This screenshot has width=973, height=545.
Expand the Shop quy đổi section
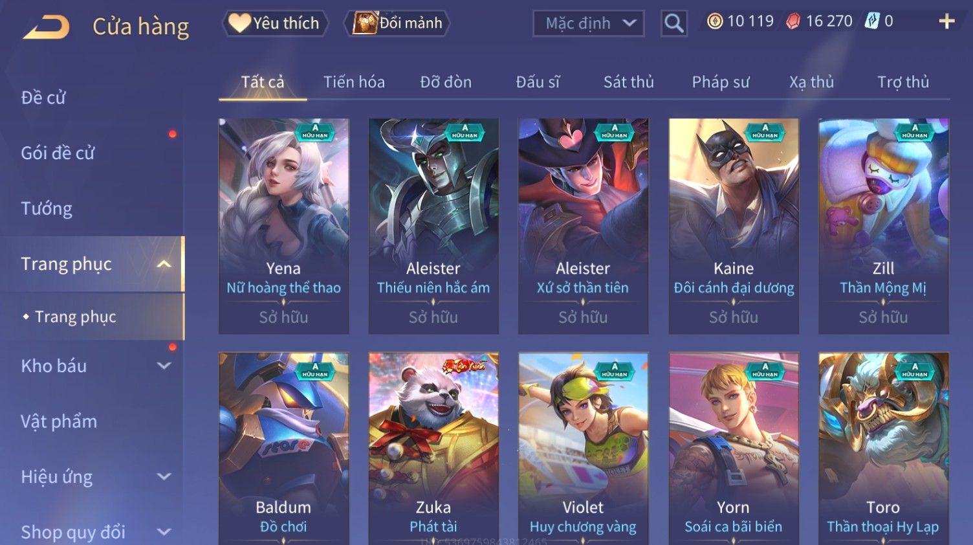point(164,532)
